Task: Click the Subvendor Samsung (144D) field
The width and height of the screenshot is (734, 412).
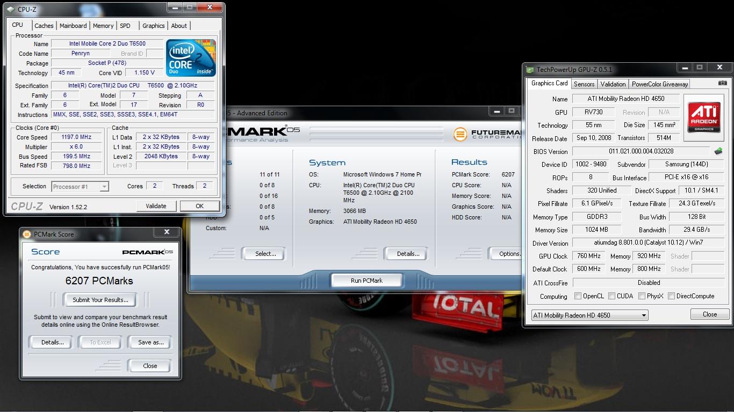Action: pos(686,165)
